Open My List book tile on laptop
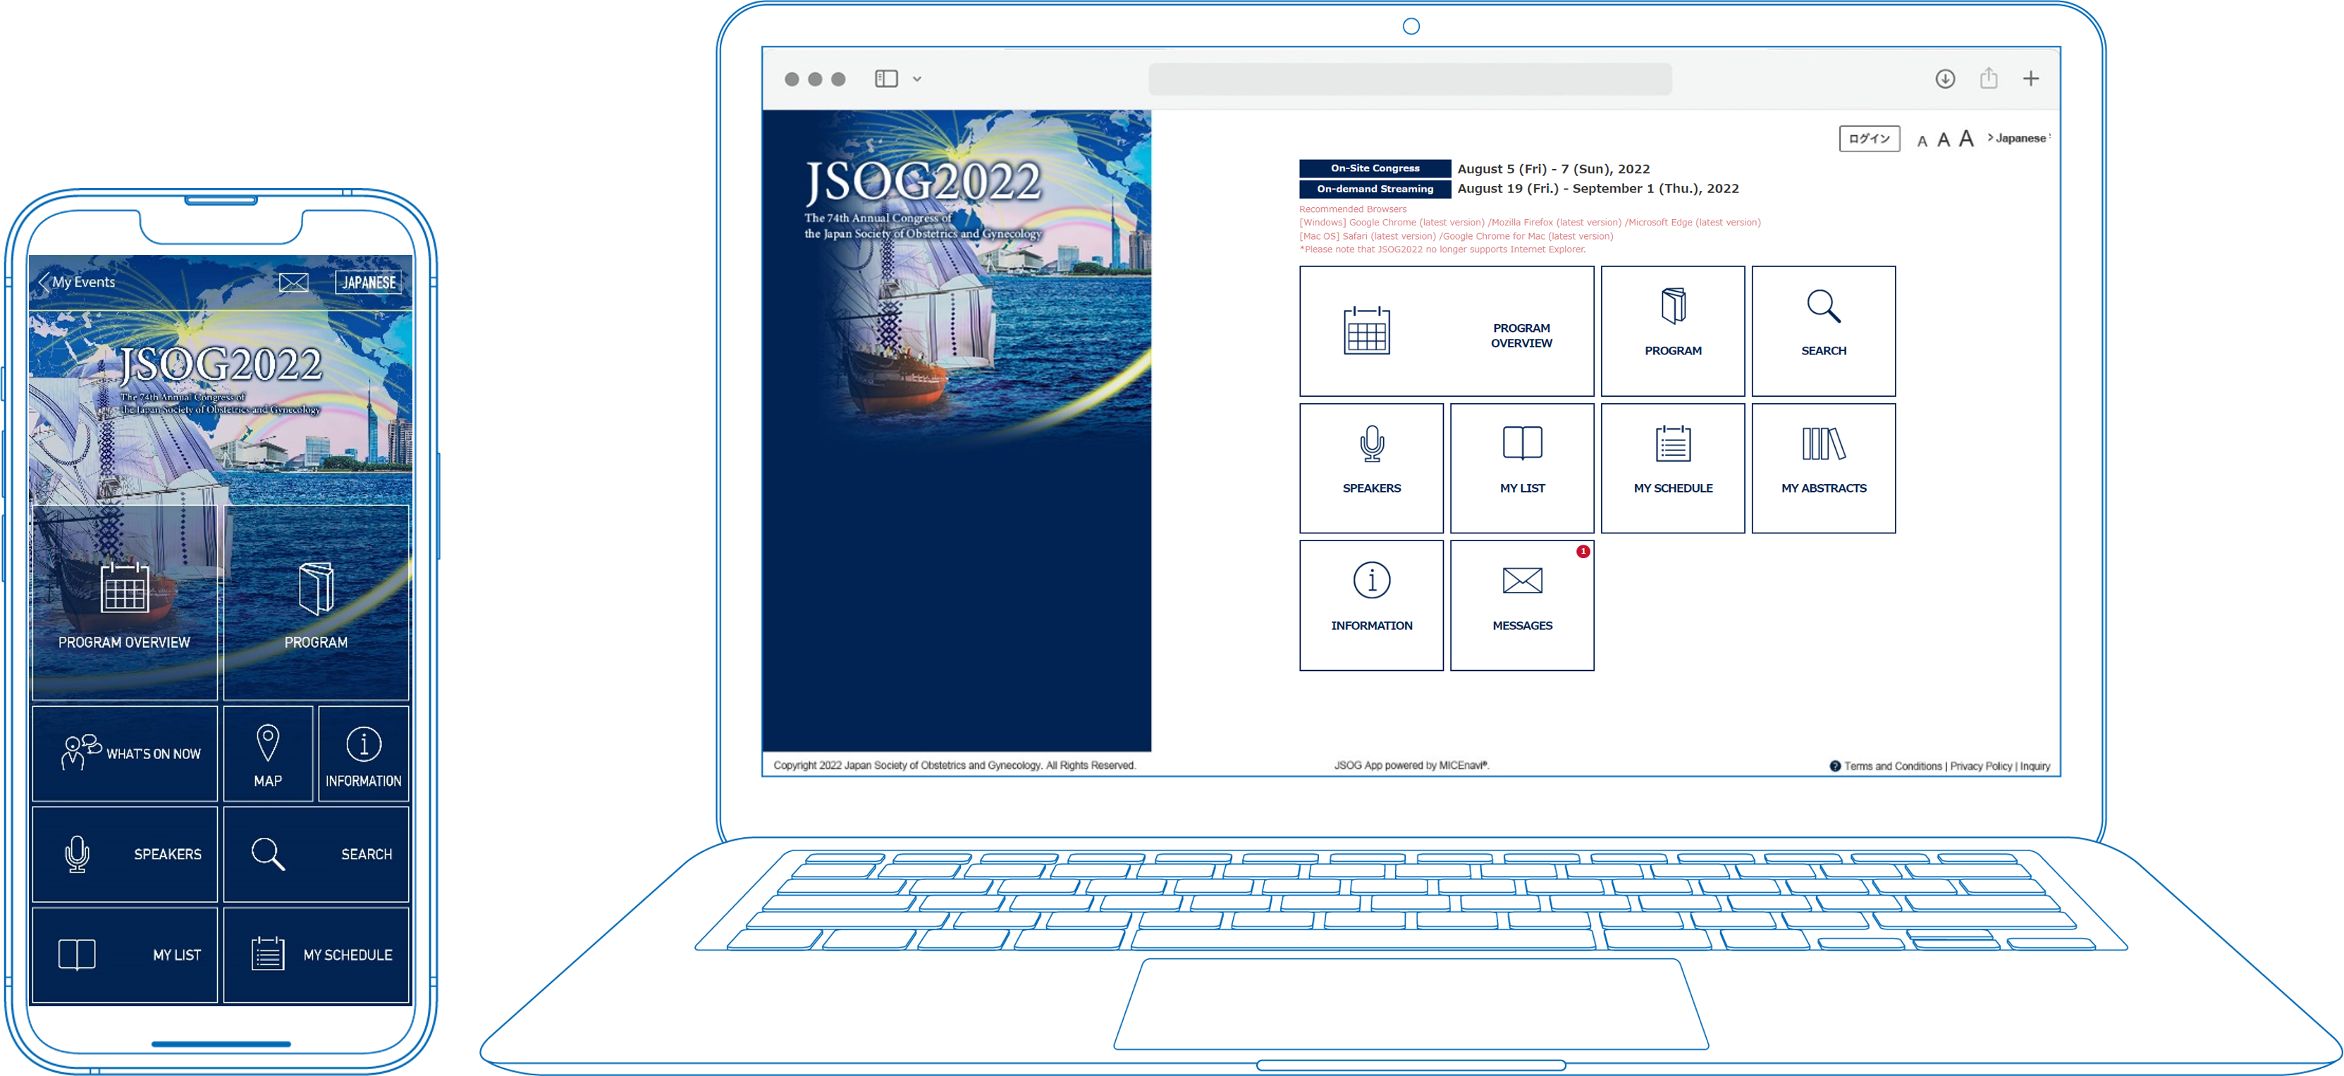 pyautogui.click(x=1521, y=469)
